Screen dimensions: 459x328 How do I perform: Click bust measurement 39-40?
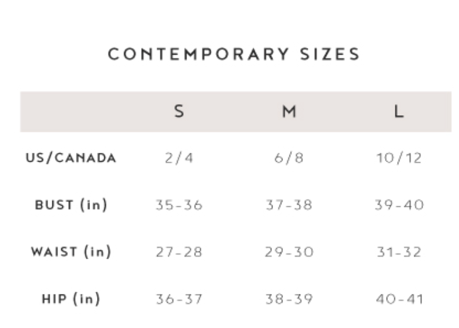(x=400, y=205)
